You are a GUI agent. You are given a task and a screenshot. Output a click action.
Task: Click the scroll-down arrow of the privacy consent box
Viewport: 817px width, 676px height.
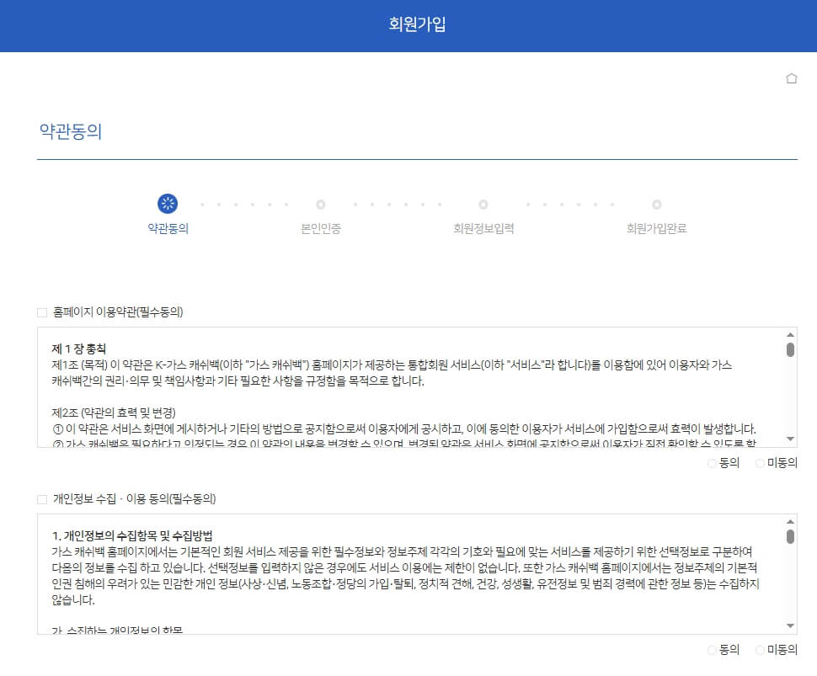point(788,626)
